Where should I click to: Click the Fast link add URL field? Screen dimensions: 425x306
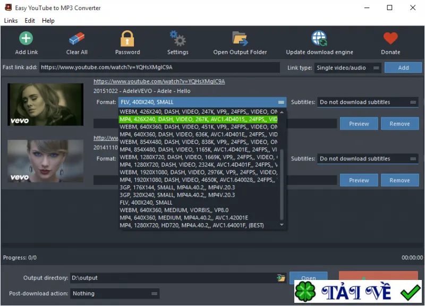pos(160,67)
